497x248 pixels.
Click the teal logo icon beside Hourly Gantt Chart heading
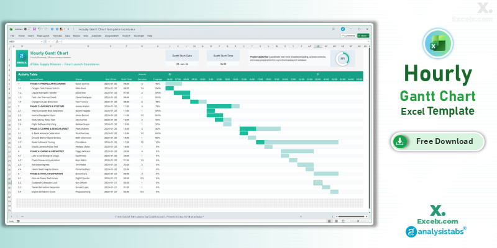tap(21, 59)
